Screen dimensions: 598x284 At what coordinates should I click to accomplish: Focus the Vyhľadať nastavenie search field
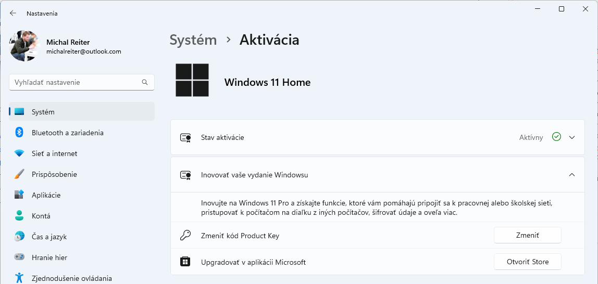coord(76,82)
